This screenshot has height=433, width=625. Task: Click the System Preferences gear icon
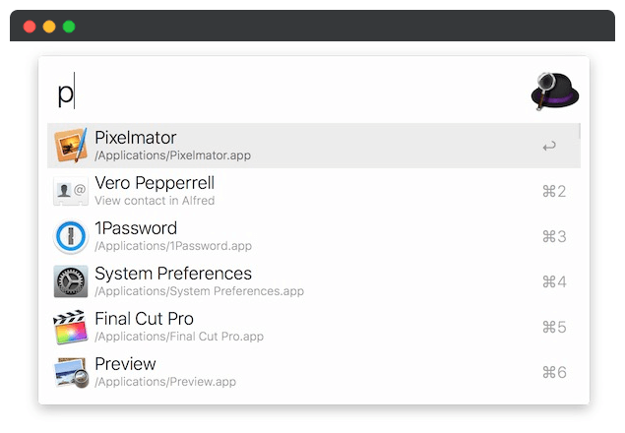(x=71, y=281)
